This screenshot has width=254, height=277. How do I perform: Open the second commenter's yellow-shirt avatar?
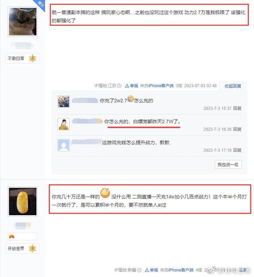click(x=63, y=124)
